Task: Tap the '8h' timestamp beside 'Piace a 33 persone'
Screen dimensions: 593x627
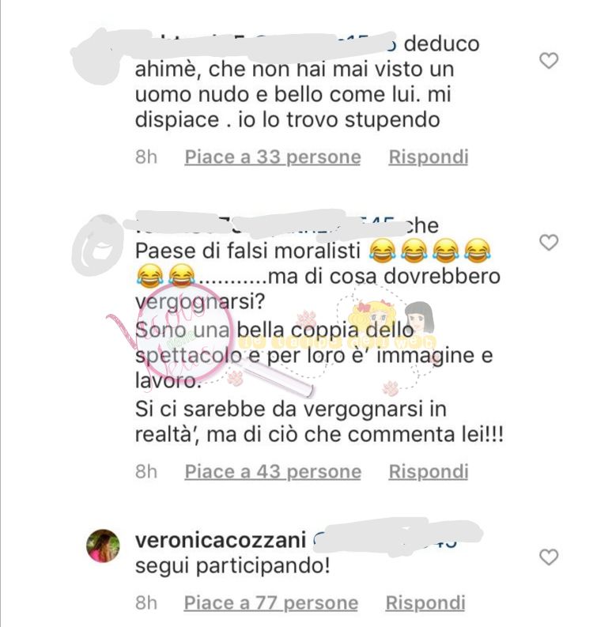Action: (146, 157)
